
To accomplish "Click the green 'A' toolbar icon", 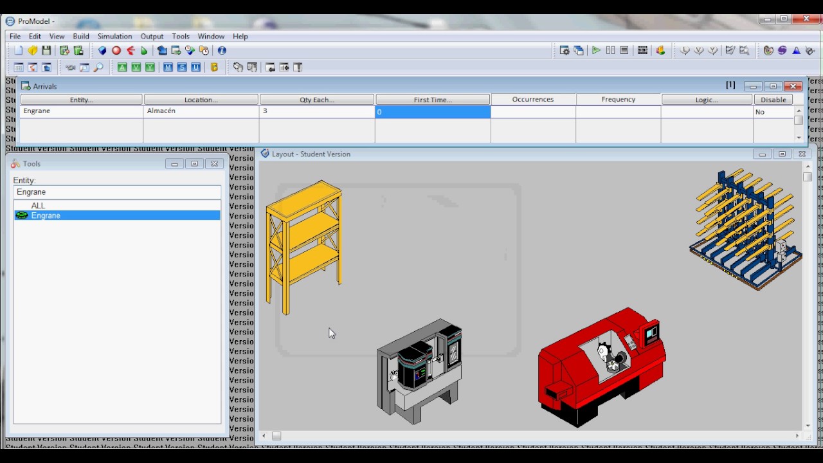I will point(122,67).
